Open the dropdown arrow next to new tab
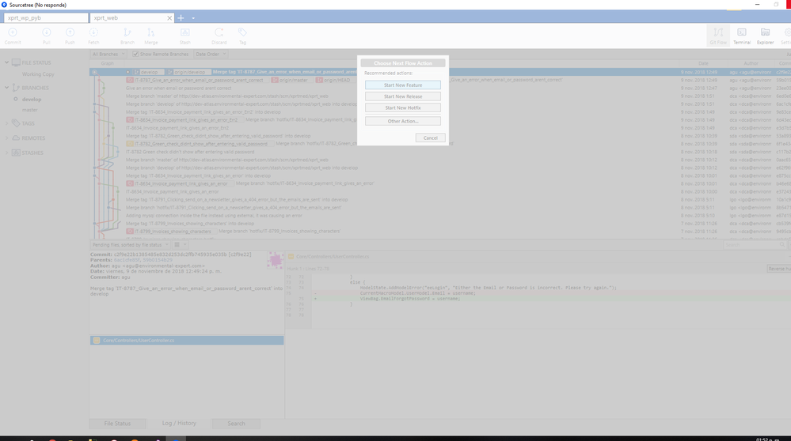This screenshot has width=791, height=441. (x=193, y=18)
